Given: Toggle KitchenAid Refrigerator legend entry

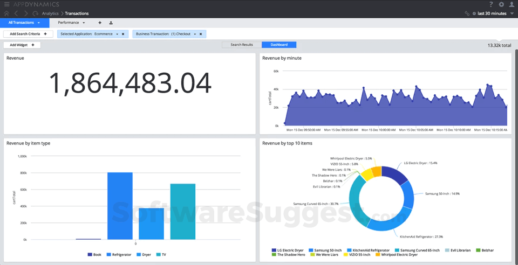Looking at the screenshot, I should 369,250.
